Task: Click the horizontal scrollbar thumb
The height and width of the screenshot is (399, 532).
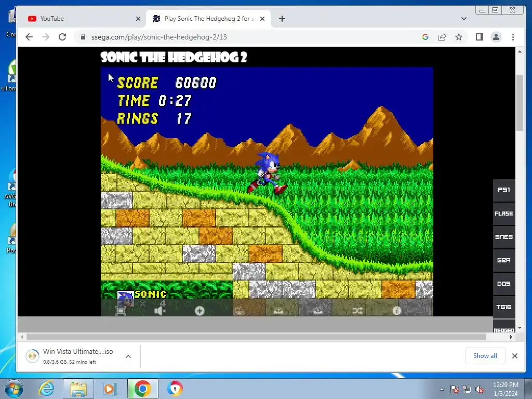Action: tap(256, 337)
